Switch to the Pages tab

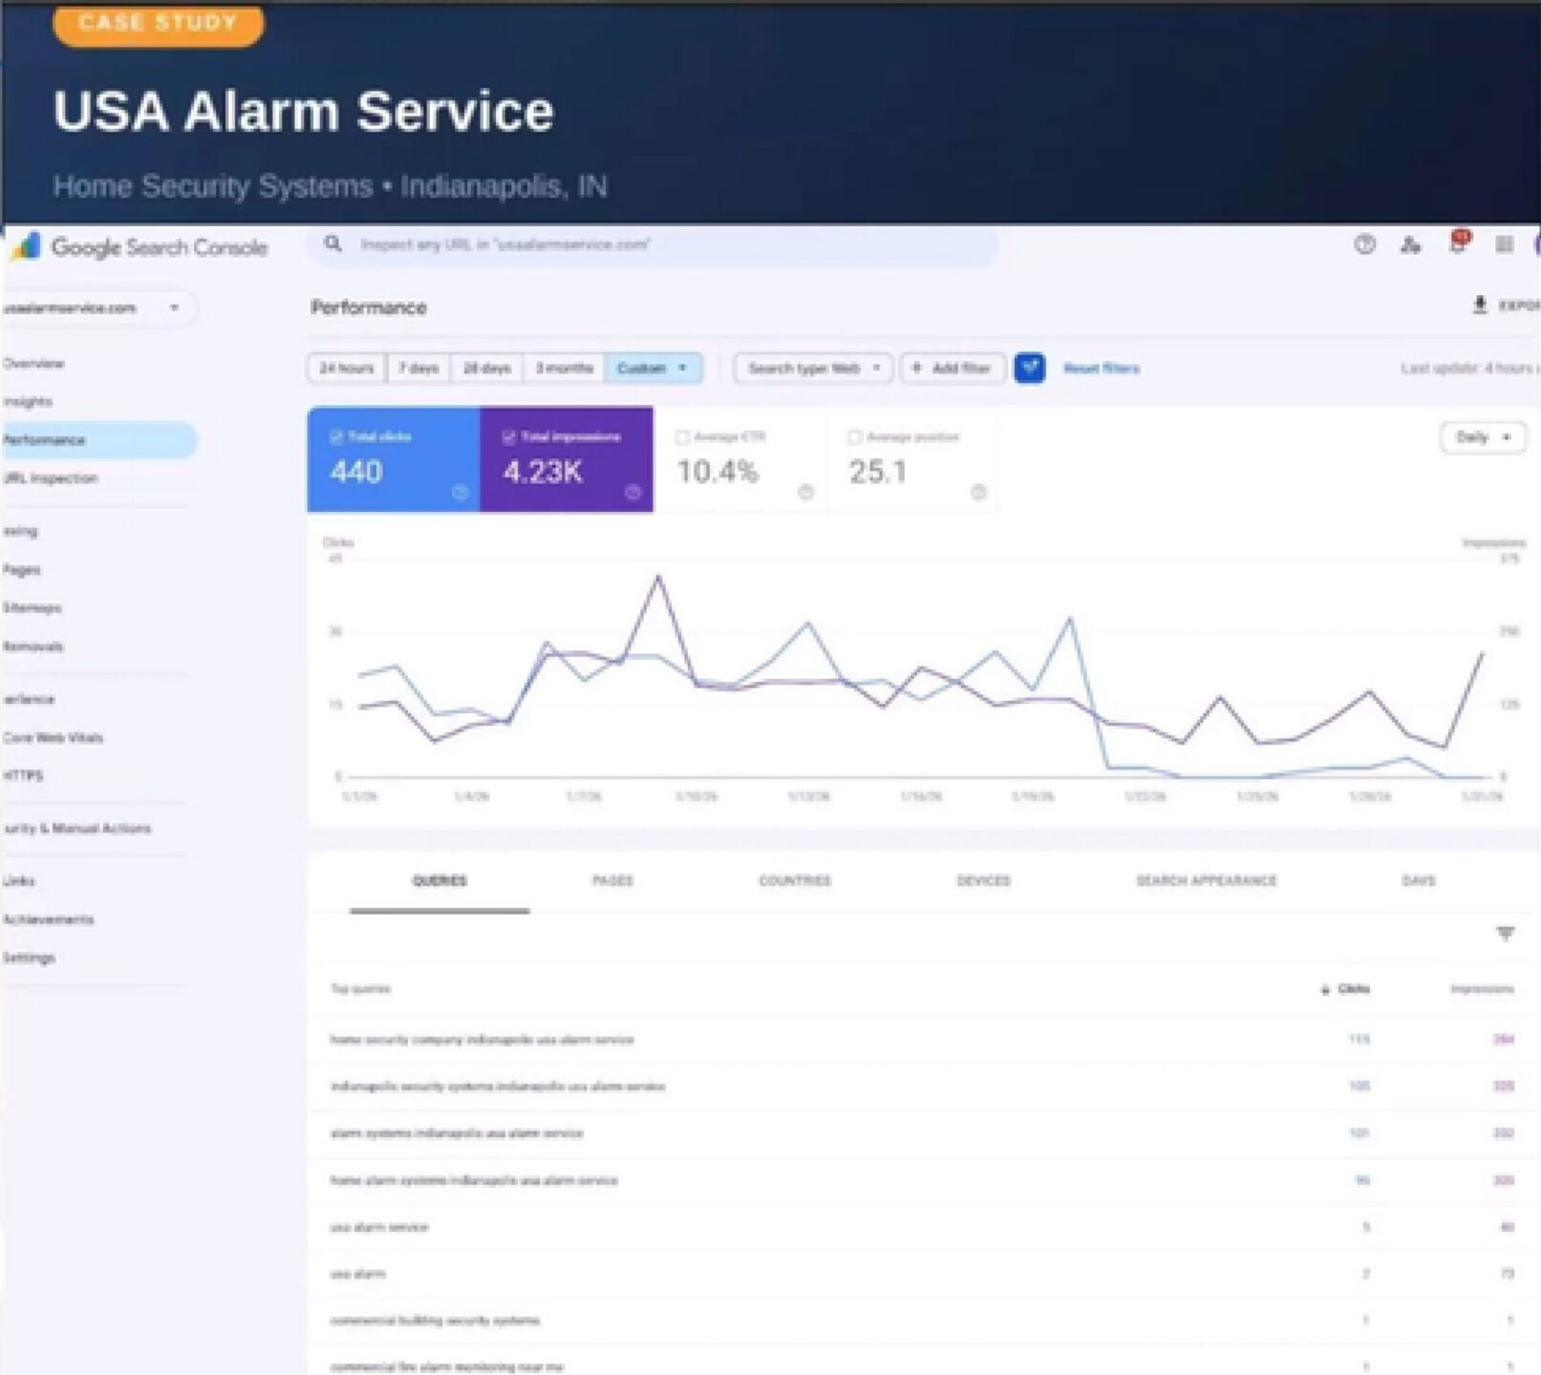pyautogui.click(x=612, y=880)
